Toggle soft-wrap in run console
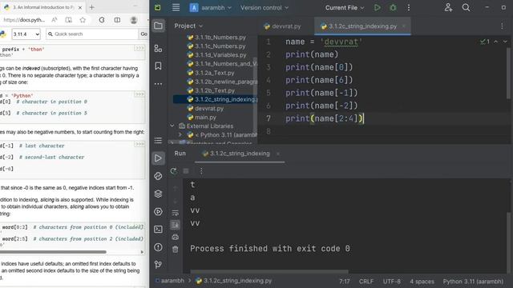Viewport: 513px width, 288px height. (x=175, y=213)
